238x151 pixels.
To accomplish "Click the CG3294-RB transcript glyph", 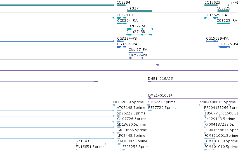I will click(x=121, y=18).
